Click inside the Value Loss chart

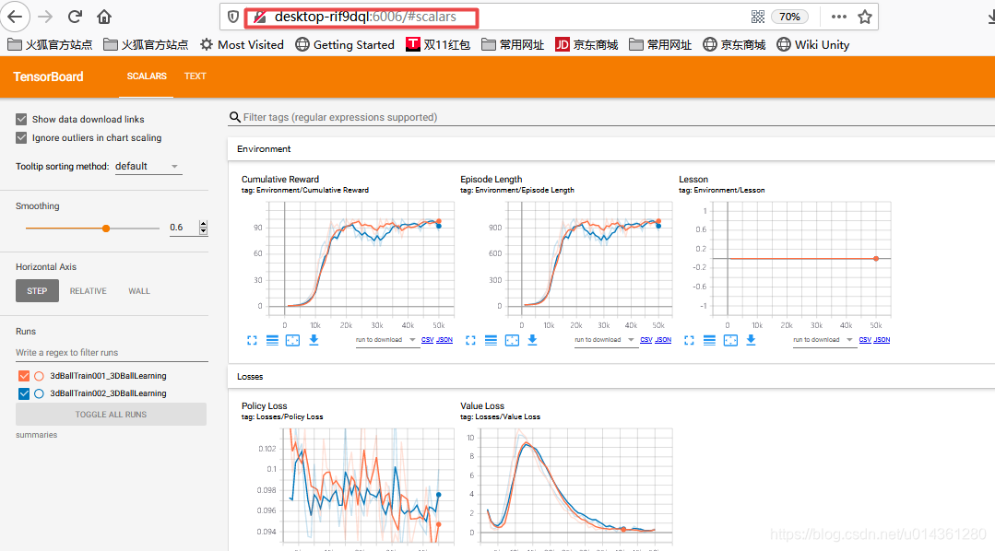pyautogui.click(x=575, y=486)
